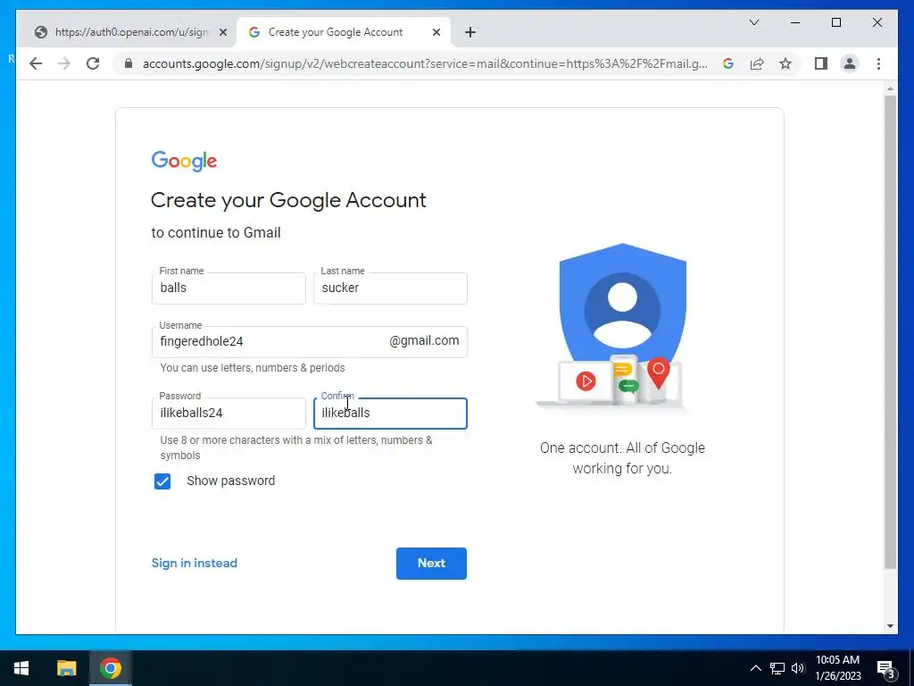This screenshot has width=914, height=686.
Task: Open the taskbar clock showing 10:05 AM
Action: pyautogui.click(x=837, y=668)
